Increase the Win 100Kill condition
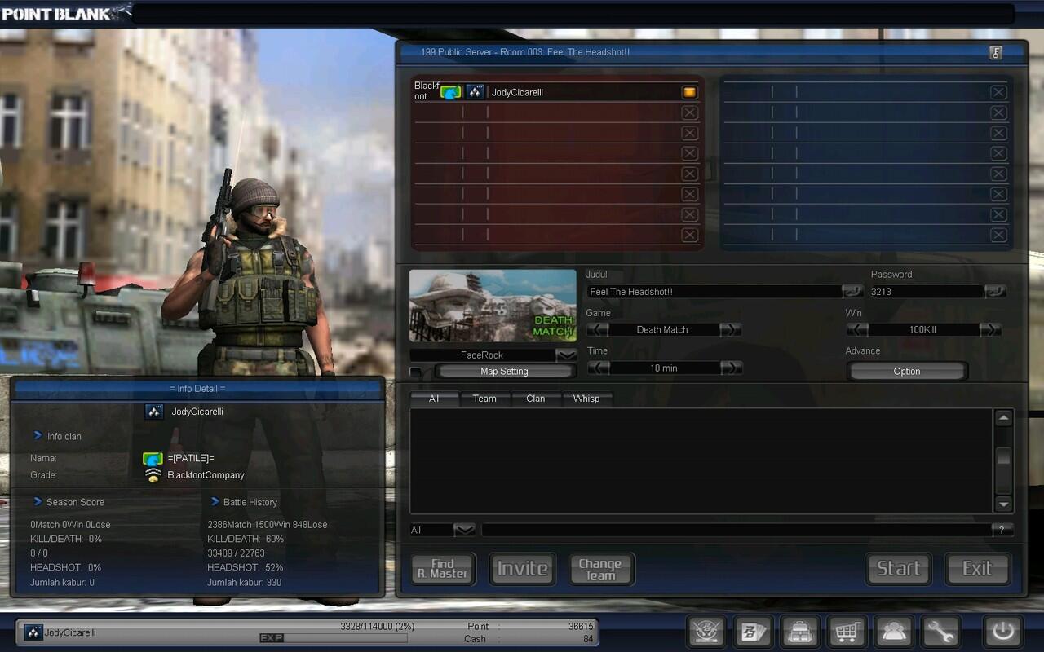The width and height of the screenshot is (1044, 652). [990, 329]
